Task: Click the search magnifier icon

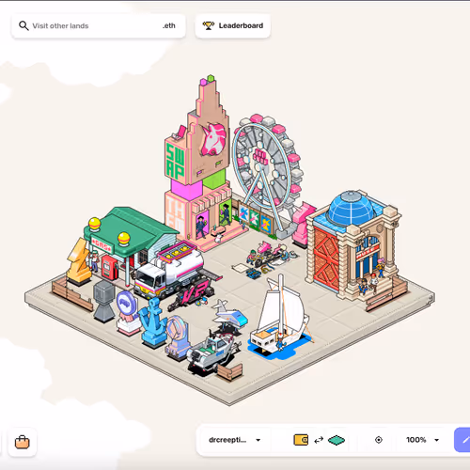Action: 23,25
